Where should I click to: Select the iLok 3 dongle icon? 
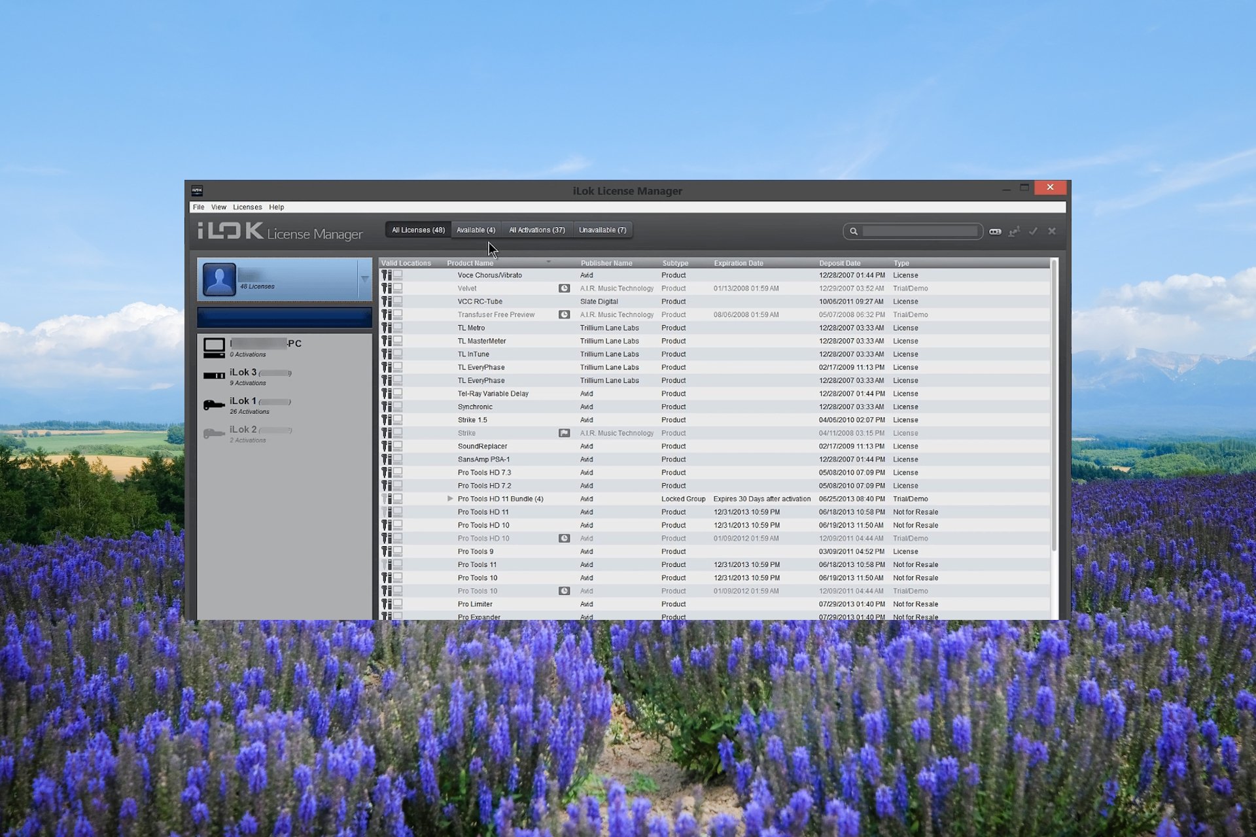pos(214,376)
